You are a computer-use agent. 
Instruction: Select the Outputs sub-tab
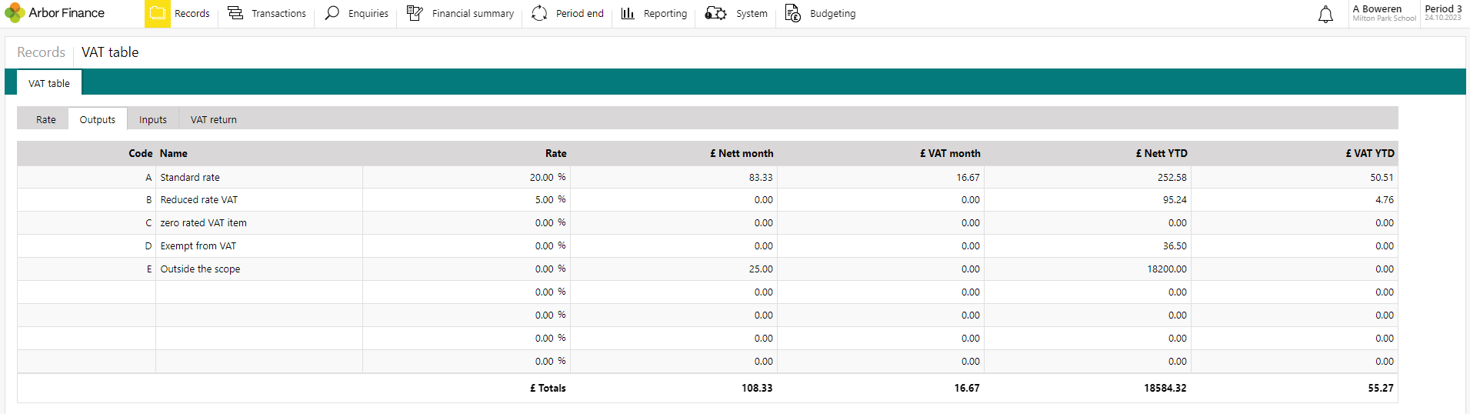(98, 119)
